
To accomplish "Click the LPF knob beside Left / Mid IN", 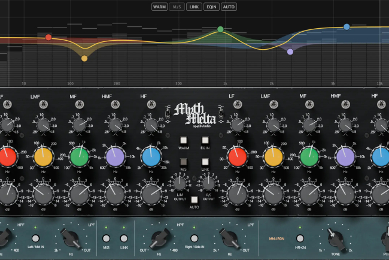I will pyautogui.click(x=71, y=238).
